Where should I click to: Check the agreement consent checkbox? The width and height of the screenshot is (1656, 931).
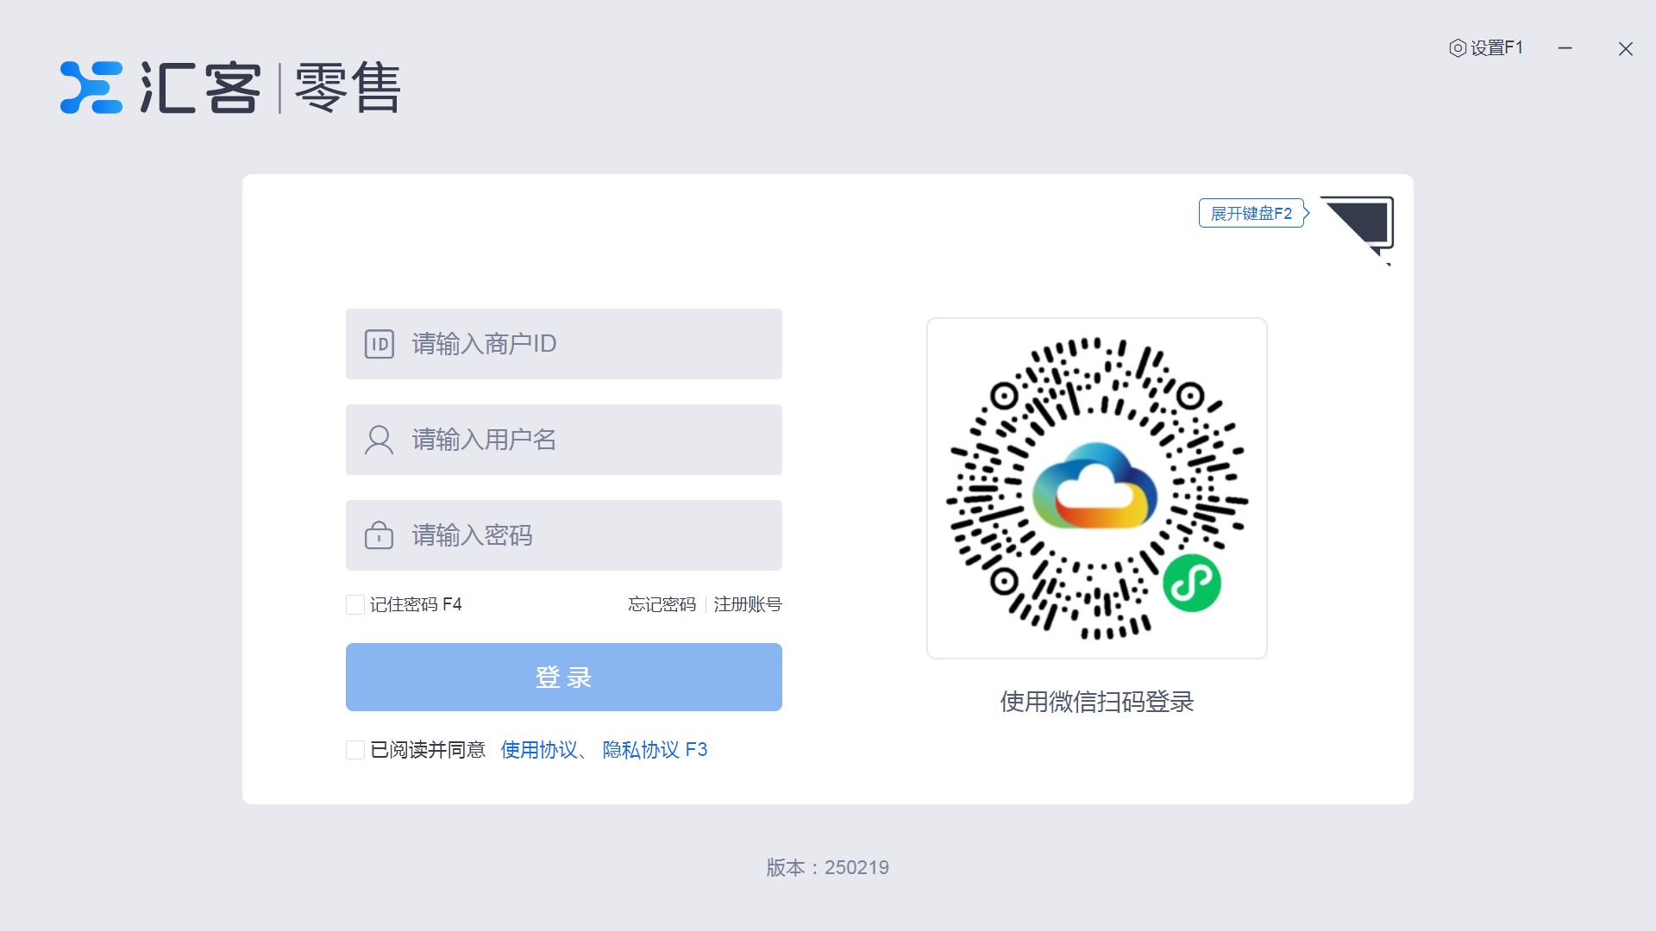(355, 750)
